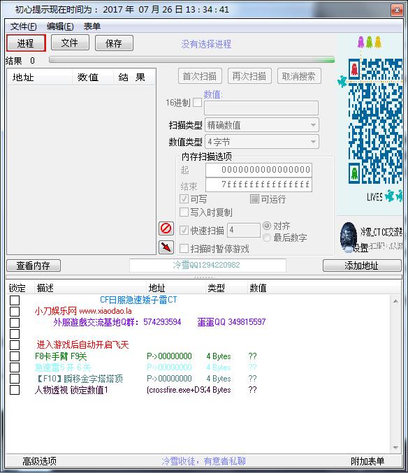Open the 编辑(E) menu

tap(60, 27)
